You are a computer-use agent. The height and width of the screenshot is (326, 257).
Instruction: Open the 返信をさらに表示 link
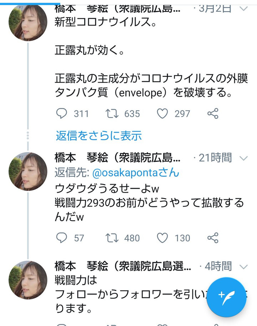99,135
